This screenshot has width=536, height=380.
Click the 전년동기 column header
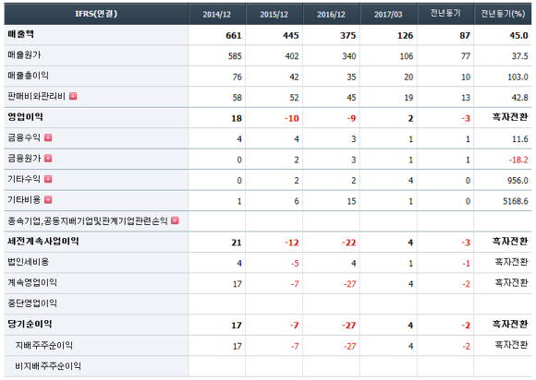pyautogui.click(x=445, y=13)
